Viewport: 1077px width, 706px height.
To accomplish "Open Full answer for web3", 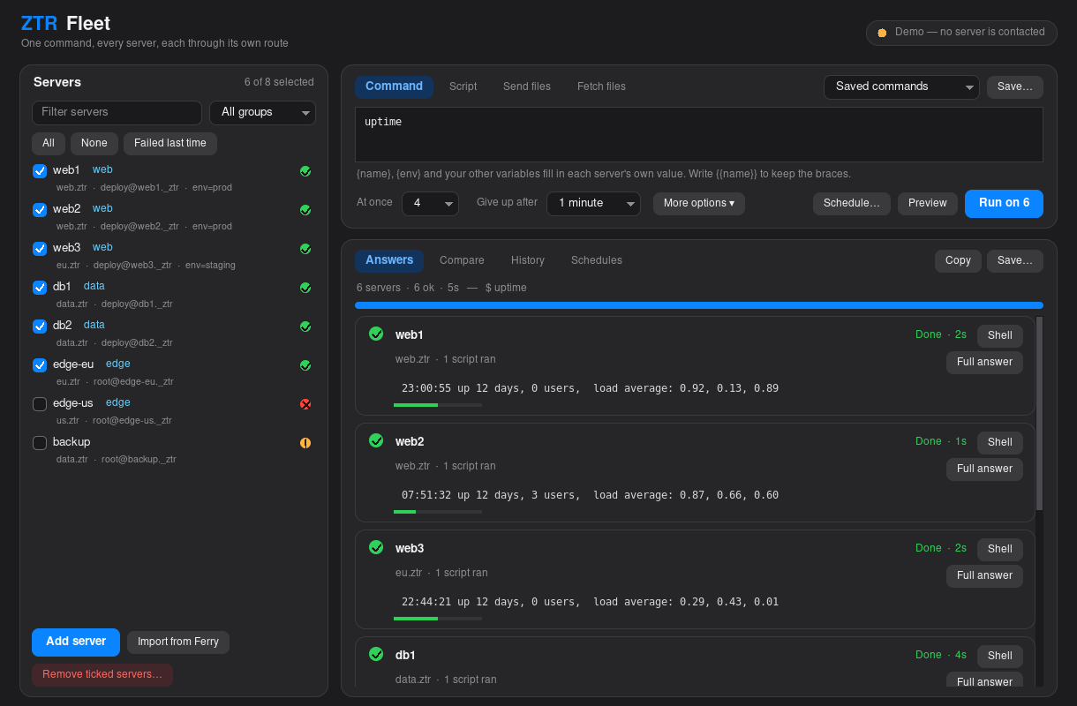I will pyautogui.click(x=985, y=576).
